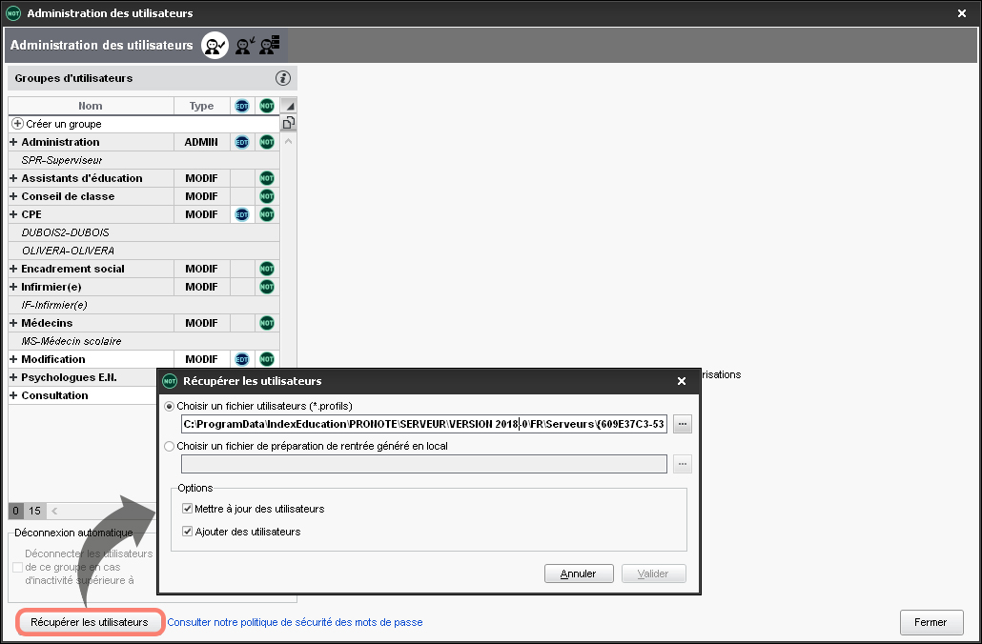Select the OLIVERA-OLIVERA user row
Image resolution: width=982 pixels, height=644 pixels.
(144, 251)
